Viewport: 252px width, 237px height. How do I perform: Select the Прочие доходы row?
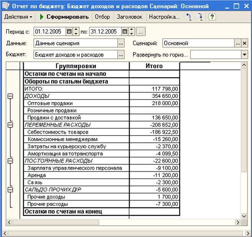[101, 197]
